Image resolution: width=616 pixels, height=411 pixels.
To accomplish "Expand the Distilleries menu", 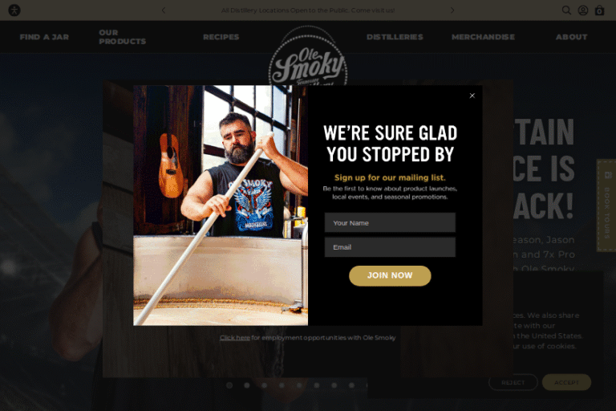I will coord(395,37).
